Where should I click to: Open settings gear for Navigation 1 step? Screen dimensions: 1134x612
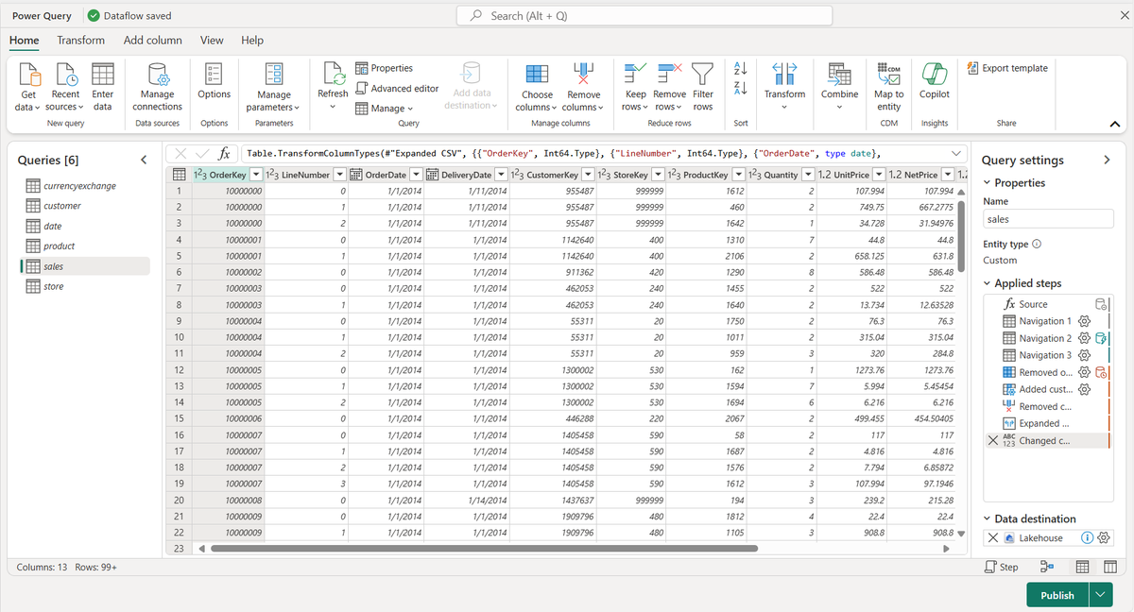(x=1084, y=321)
